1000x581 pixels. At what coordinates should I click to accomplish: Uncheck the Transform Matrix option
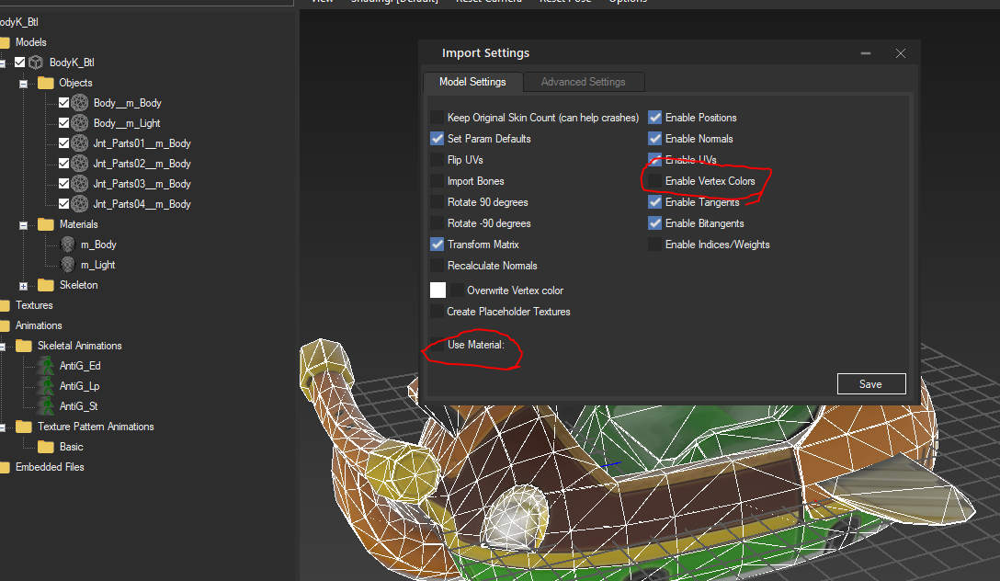pos(437,244)
